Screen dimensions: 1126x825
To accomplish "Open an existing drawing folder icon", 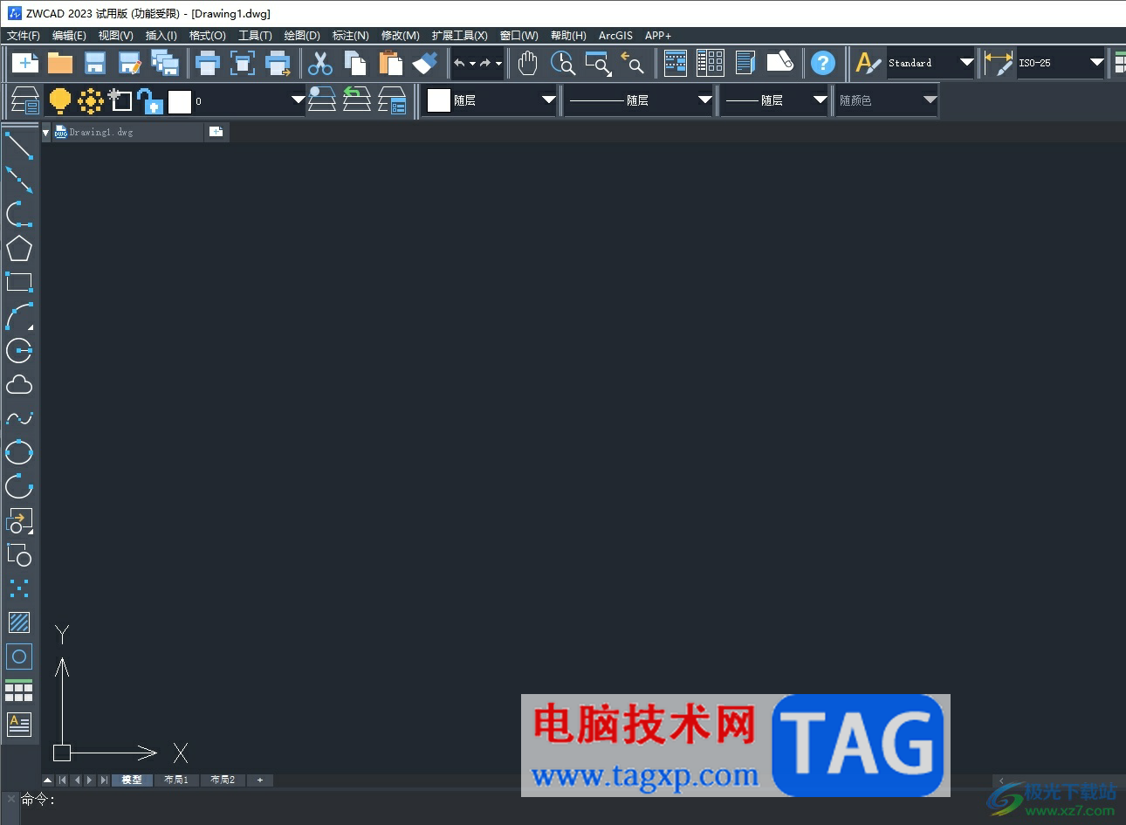I will tap(60, 63).
